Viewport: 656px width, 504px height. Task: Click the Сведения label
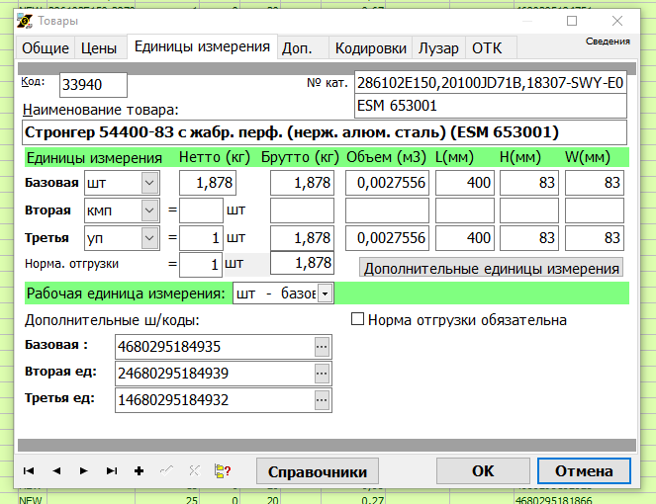click(x=608, y=41)
